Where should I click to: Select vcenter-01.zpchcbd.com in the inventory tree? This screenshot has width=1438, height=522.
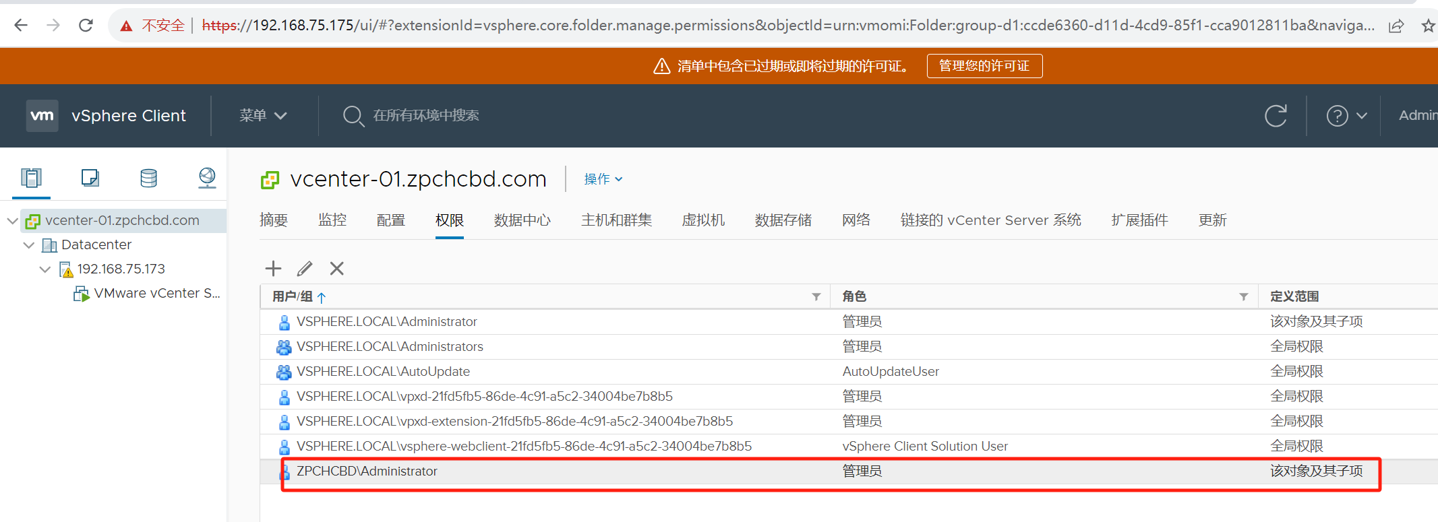coord(122,220)
